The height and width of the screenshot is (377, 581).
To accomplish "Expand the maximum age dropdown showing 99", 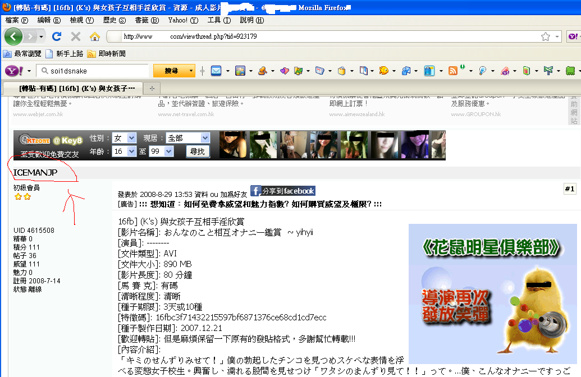I will pyautogui.click(x=161, y=151).
